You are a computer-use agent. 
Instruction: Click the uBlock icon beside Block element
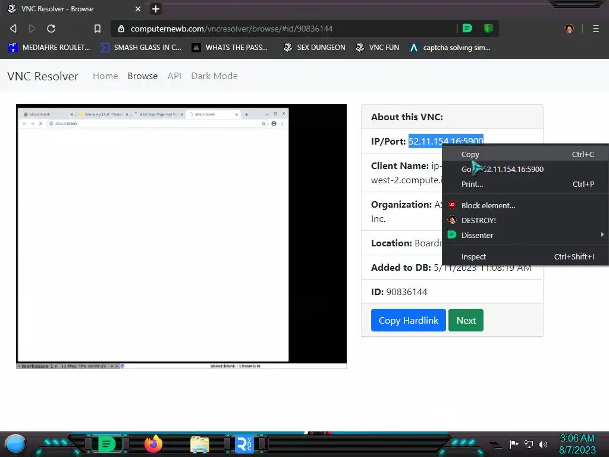452,205
